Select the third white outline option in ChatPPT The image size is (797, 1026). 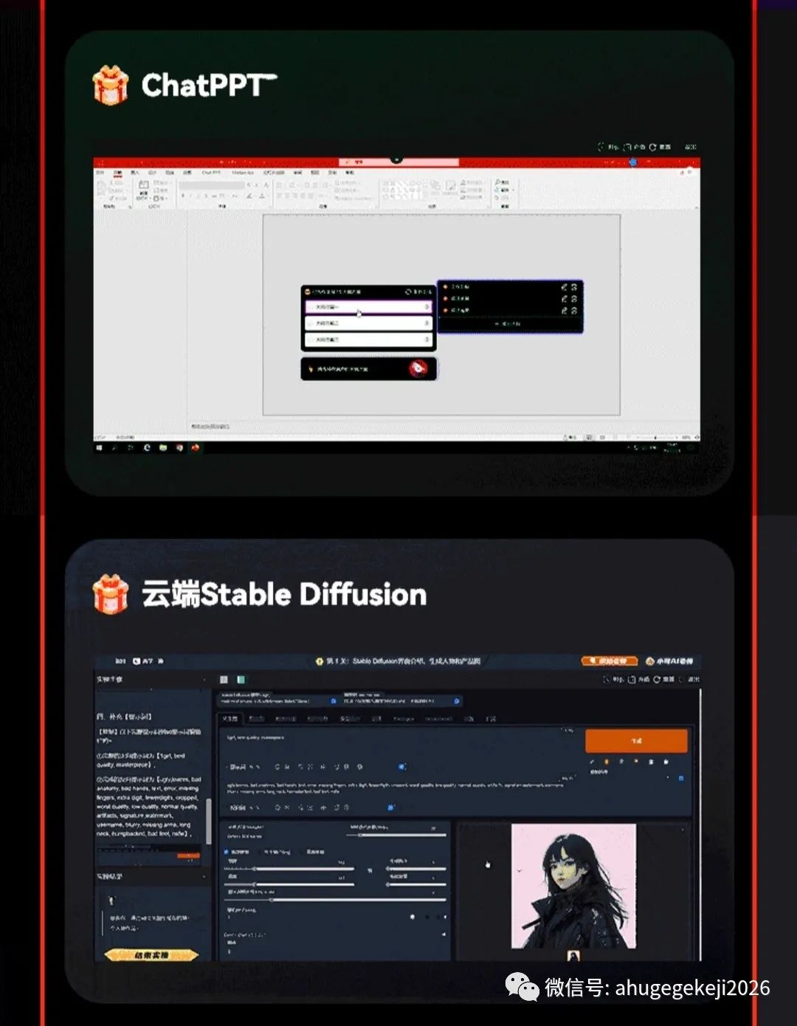click(368, 340)
